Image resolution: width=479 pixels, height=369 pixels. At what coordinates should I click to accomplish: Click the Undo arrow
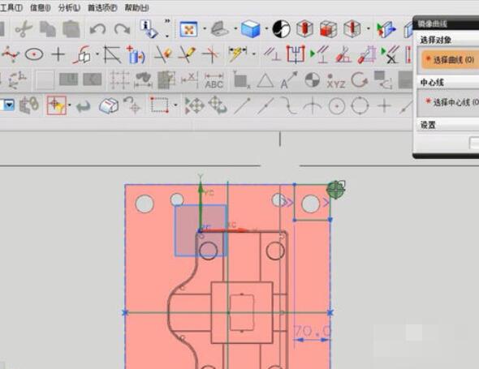point(97,29)
